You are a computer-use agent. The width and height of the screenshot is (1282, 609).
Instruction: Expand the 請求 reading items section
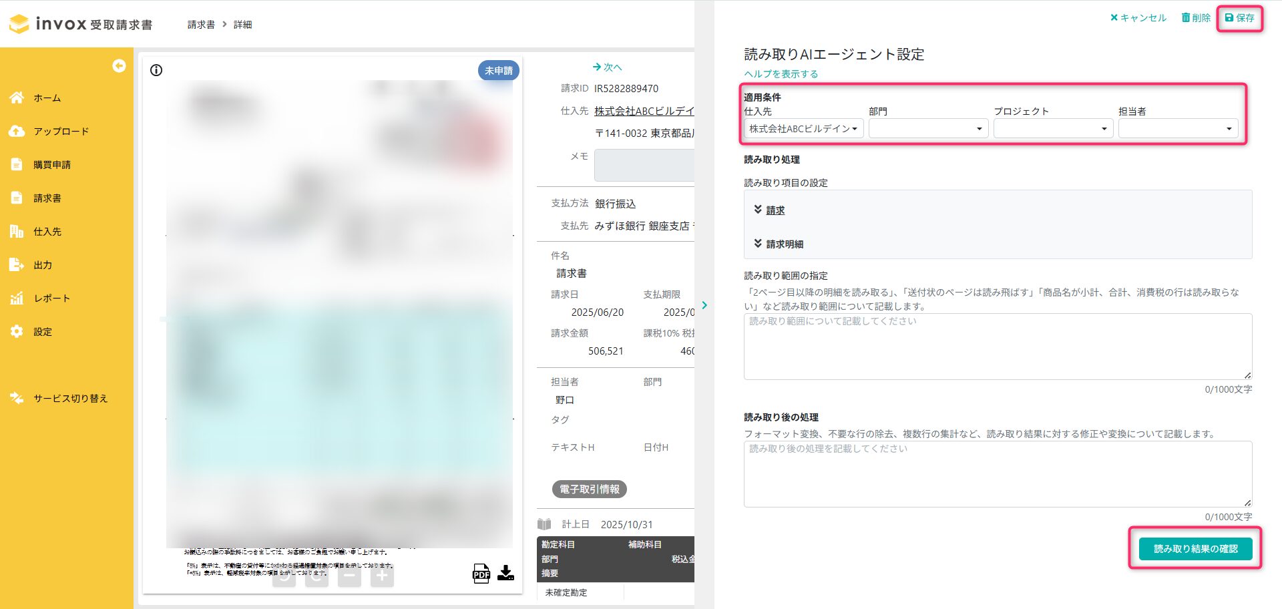[775, 210]
